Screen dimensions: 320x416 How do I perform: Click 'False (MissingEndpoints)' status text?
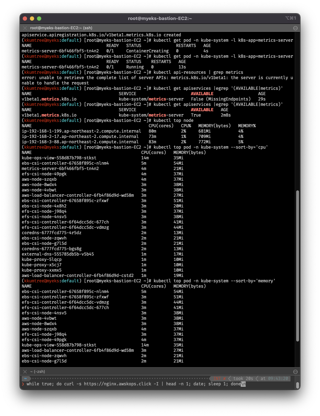pyautogui.click(x=220, y=99)
